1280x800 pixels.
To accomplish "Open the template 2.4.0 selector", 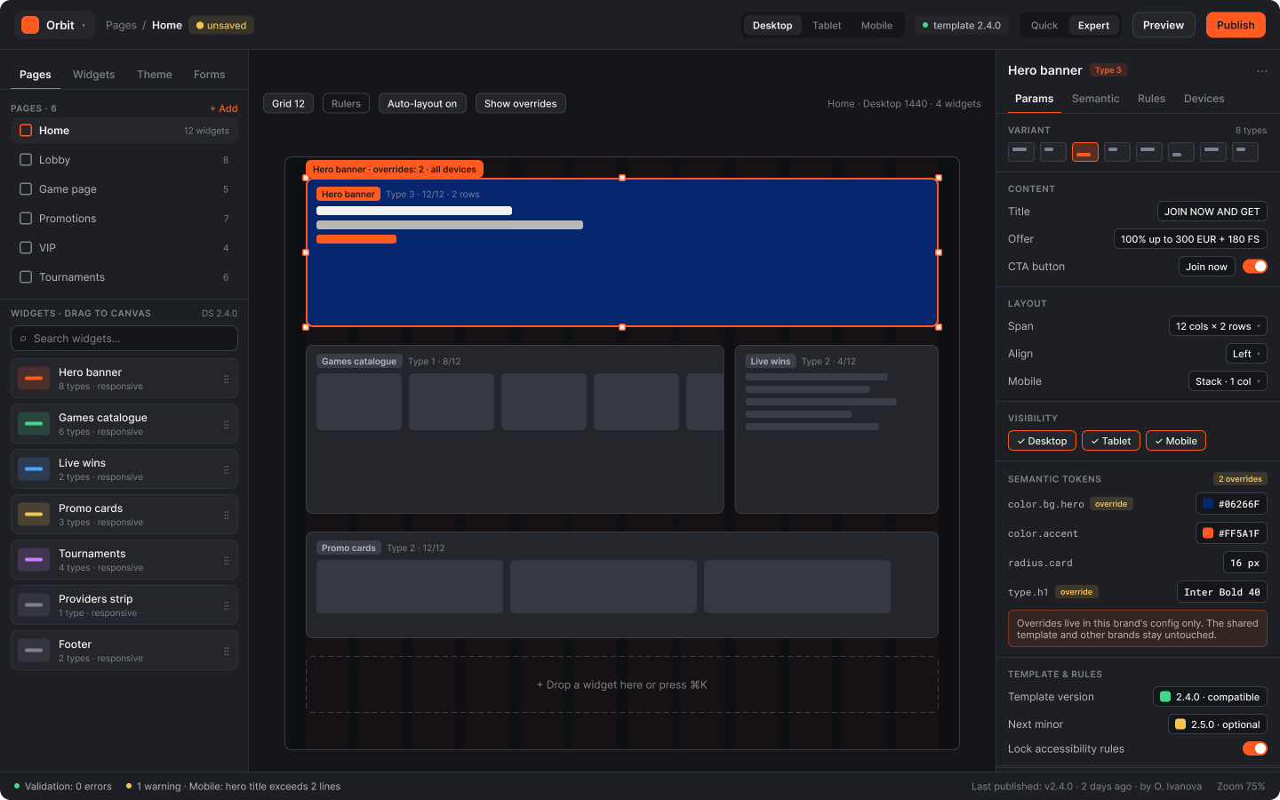I will tap(962, 26).
